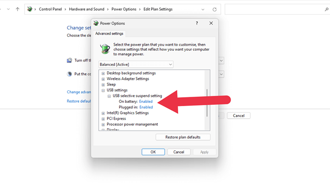Collapse the USB settings node
The height and width of the screenshot is (185, 330).
tap(103, 90)
